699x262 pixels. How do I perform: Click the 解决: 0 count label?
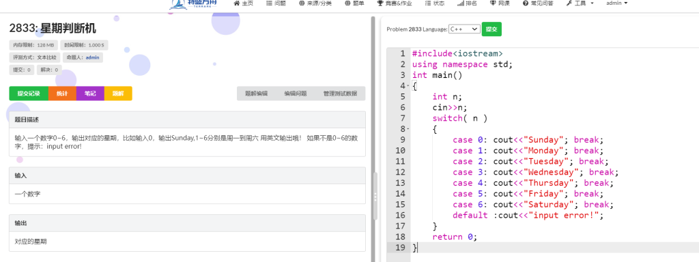click(49, 70)
